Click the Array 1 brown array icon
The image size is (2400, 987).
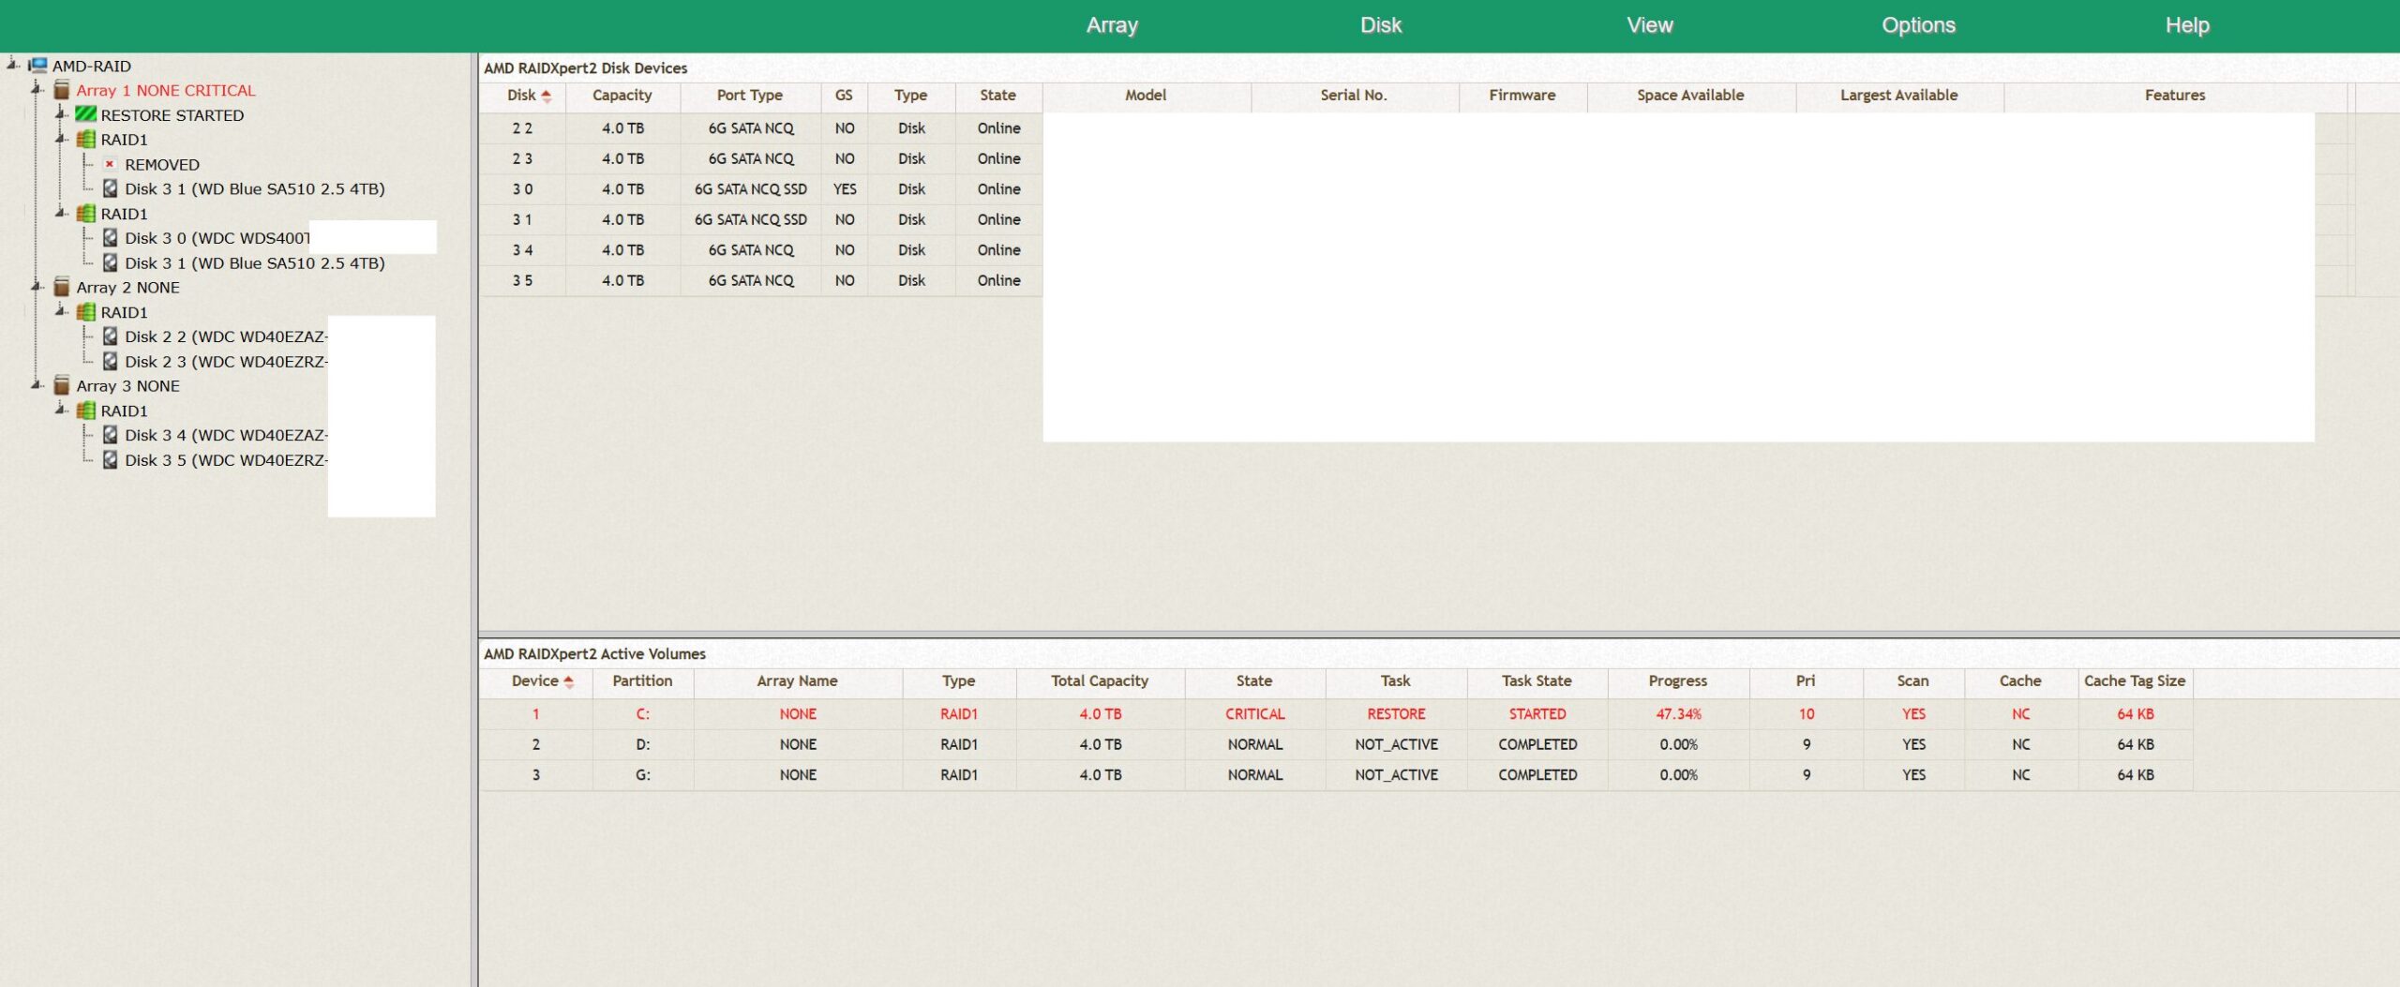(x=62, y=90)
